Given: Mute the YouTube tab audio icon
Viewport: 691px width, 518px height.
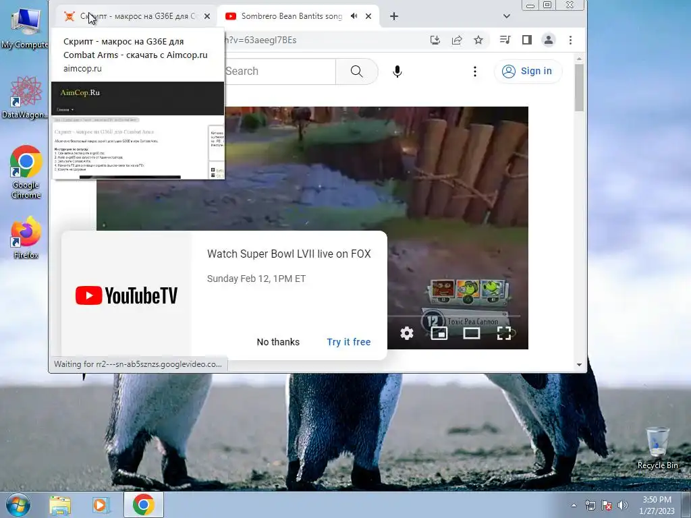Looking at the screenshot, I should pos(354,16).
